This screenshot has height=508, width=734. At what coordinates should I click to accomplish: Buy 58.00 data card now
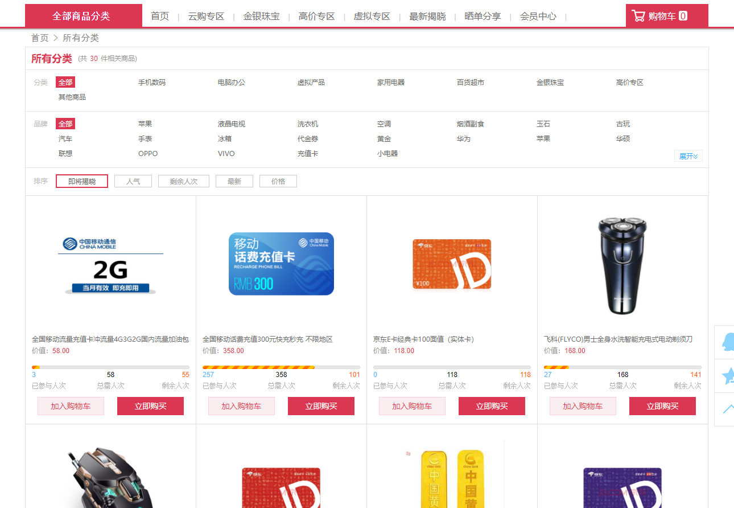(150, 406)
